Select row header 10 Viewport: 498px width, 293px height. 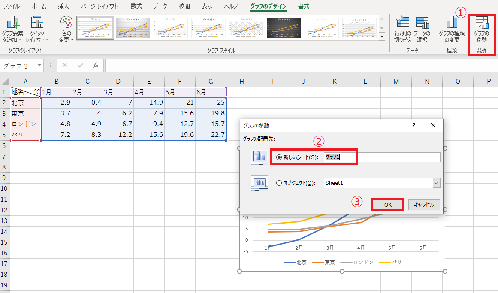click(x=5, y=188)
